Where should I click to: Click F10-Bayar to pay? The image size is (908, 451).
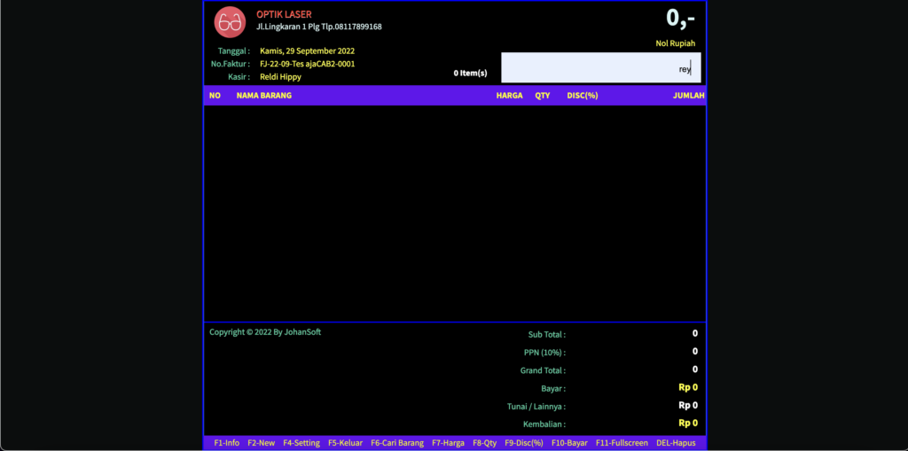click(x=569, y=442)
